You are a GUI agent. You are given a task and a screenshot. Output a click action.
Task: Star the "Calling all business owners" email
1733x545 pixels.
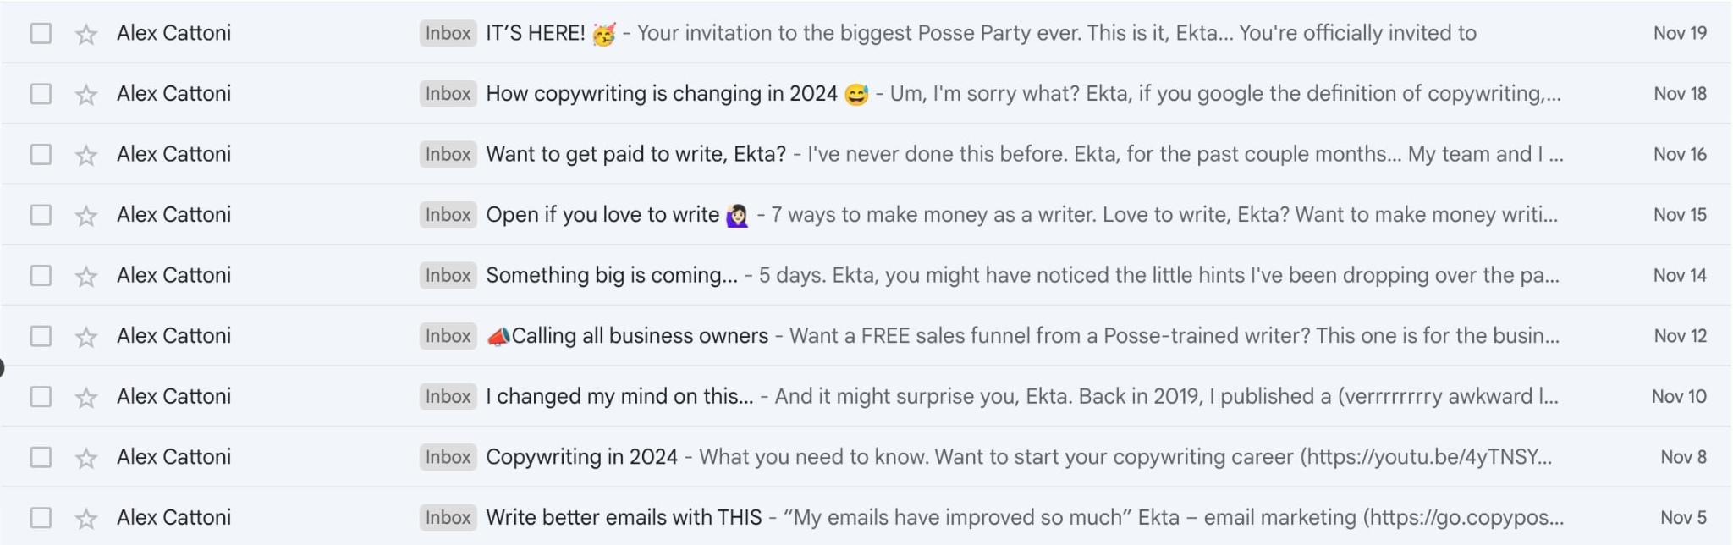[x=86, y=337]
